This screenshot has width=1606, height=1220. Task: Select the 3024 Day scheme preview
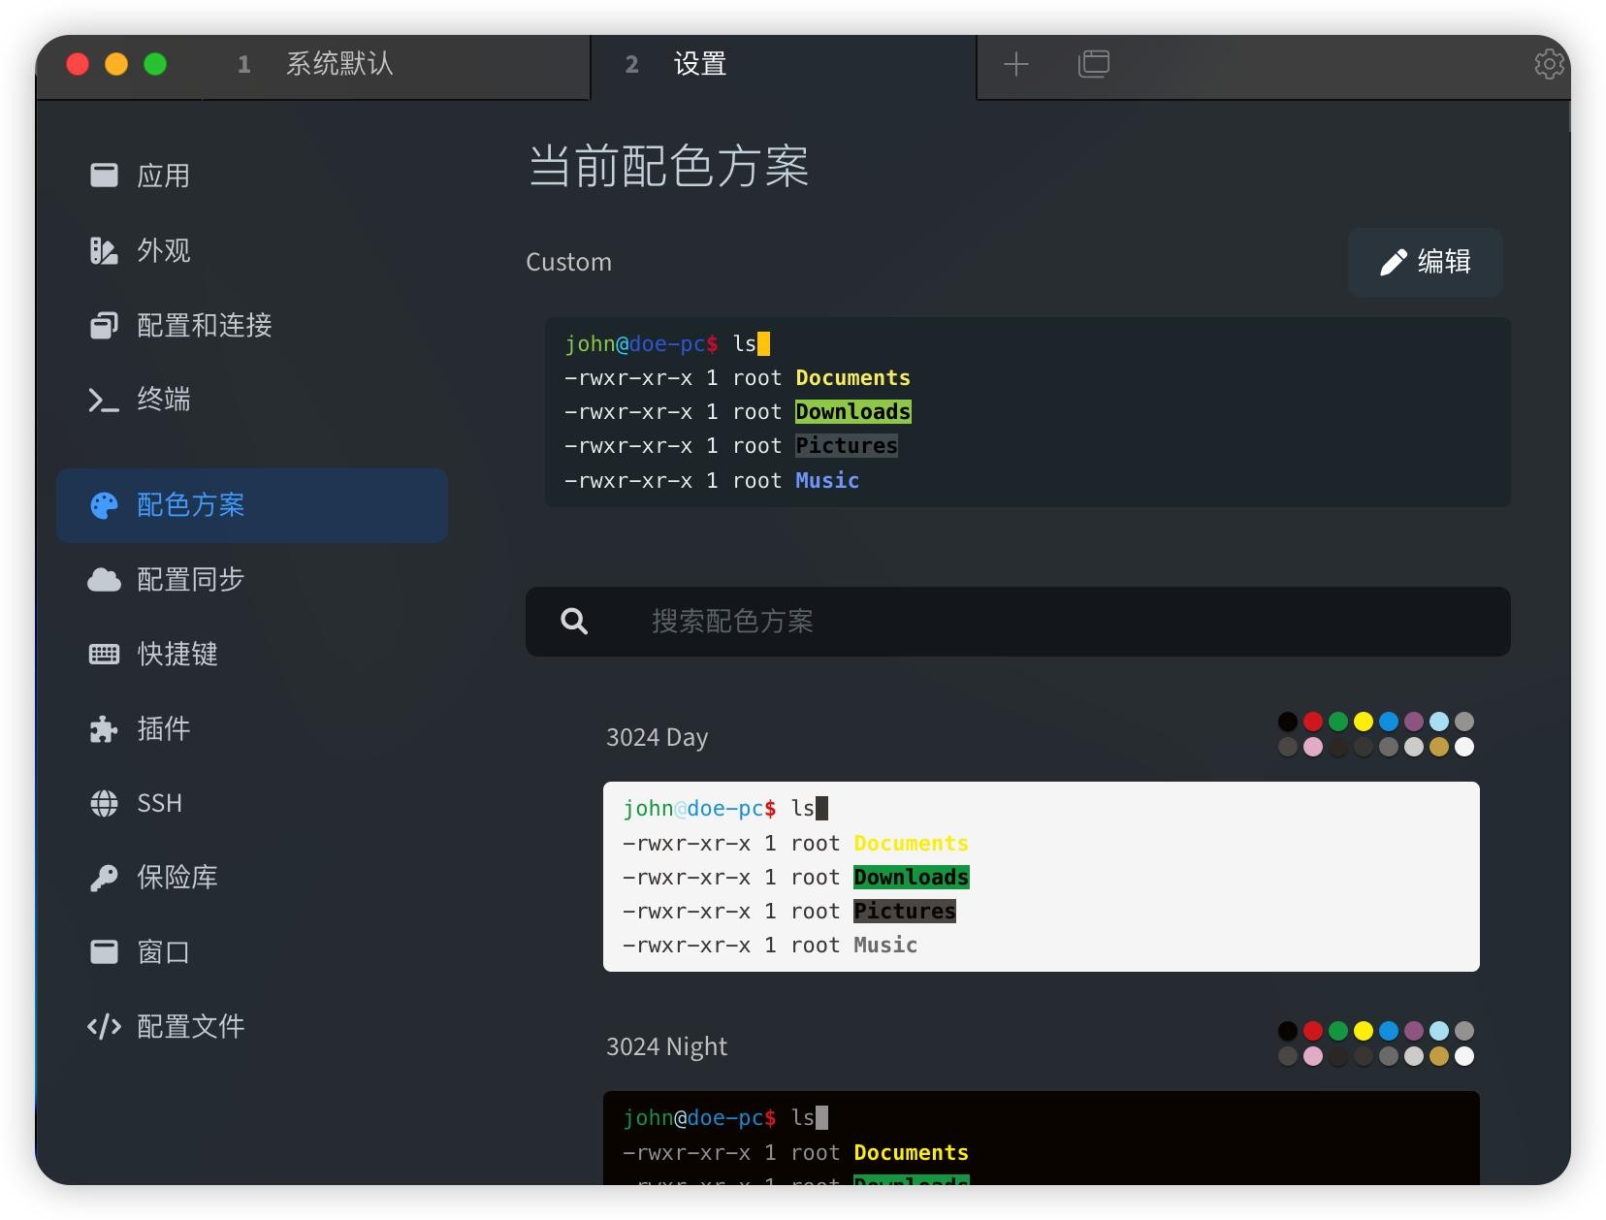1041,876
